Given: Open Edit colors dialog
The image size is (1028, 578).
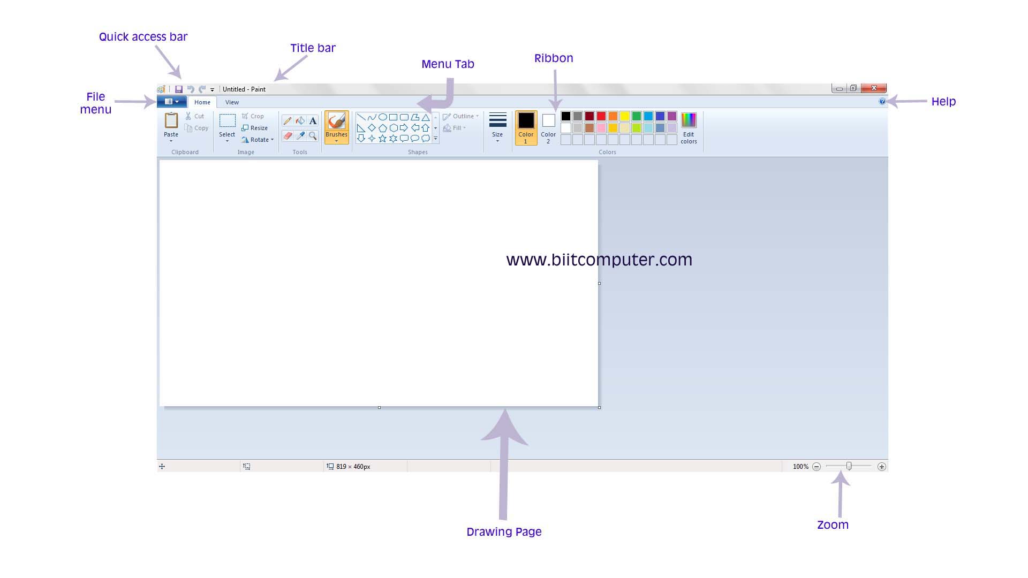Looking at the screenshot, I should point(688,128).
